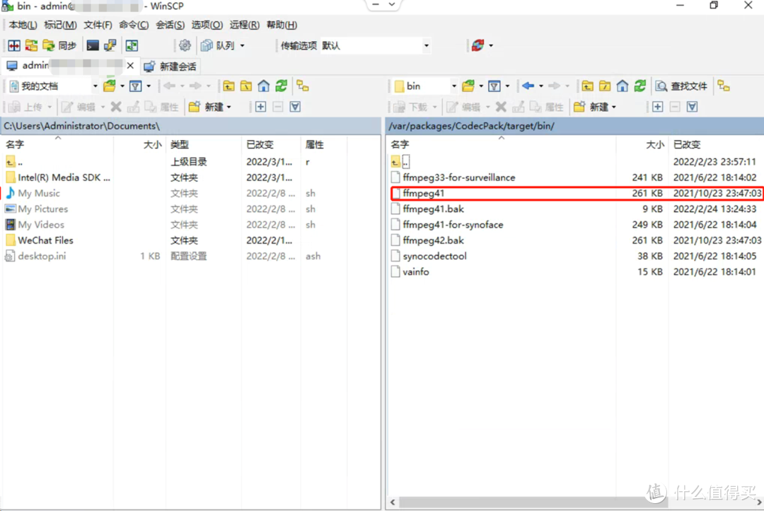Viewport: 764px width, 511px height.
Task: Click the Queue (队列) toolbar button
Action: point(218,45)
